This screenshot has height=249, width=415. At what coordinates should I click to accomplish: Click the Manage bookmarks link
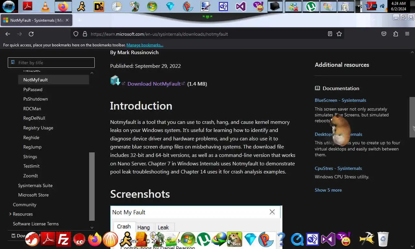tap(145, 45)
